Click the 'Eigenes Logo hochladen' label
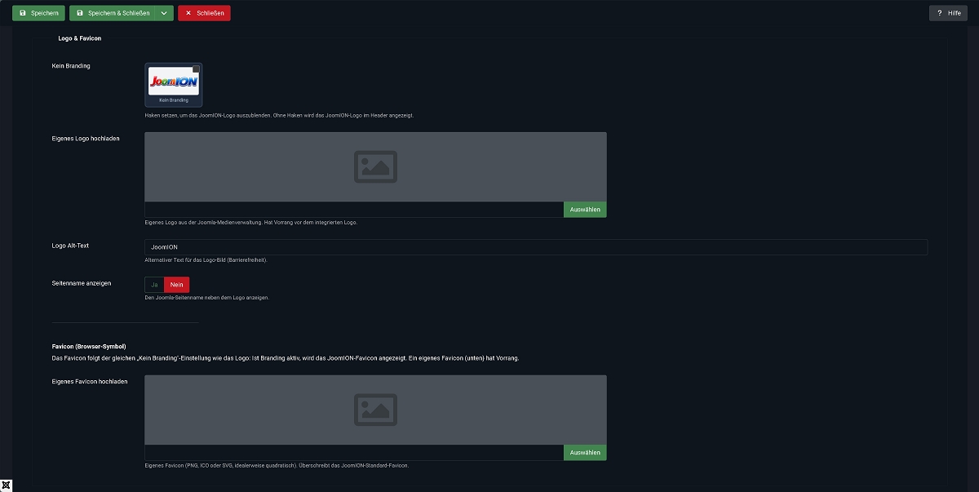979x492 pixels. point(86,139)
